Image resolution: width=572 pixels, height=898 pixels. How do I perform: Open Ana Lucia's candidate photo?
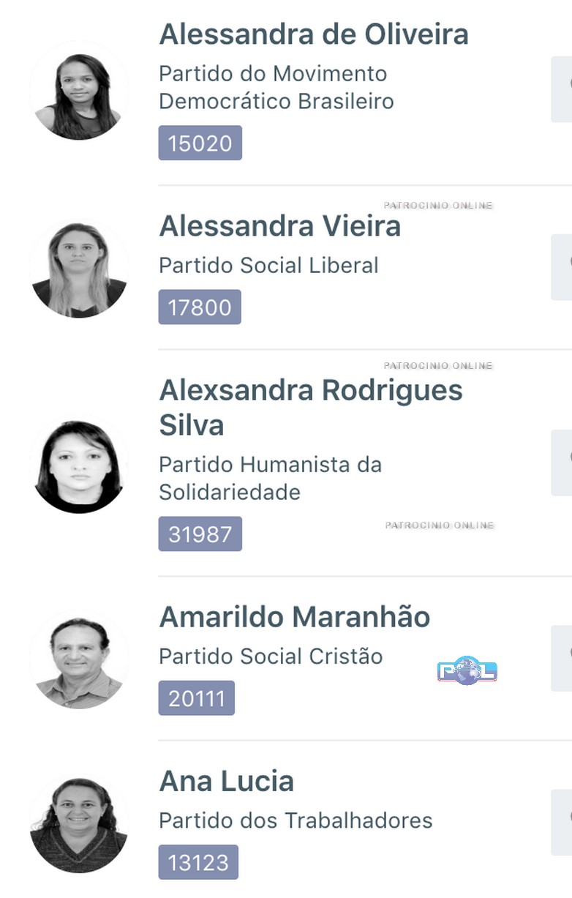(x=79, y=825)
